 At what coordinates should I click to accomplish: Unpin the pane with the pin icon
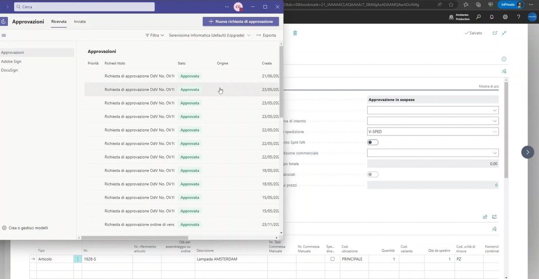point(504,71)
